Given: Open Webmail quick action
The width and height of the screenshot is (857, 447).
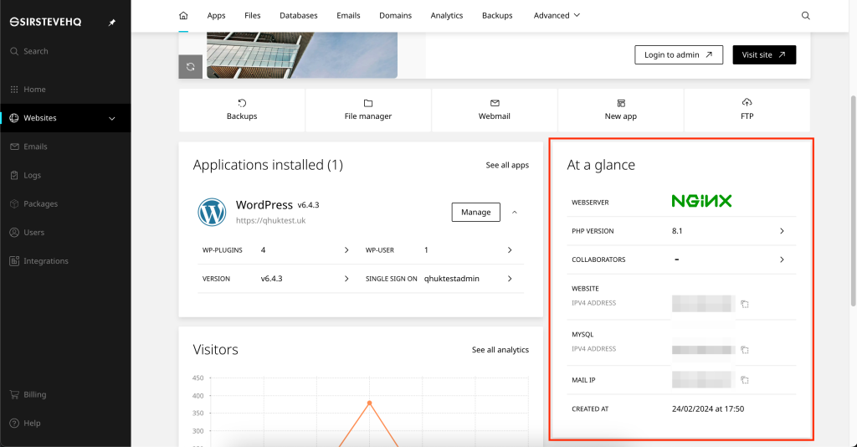Looking at the screenshot, I should (494, 110).
